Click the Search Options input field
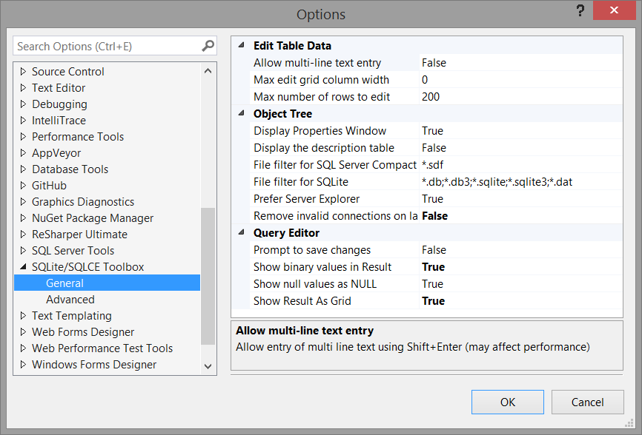 (106, 46)
